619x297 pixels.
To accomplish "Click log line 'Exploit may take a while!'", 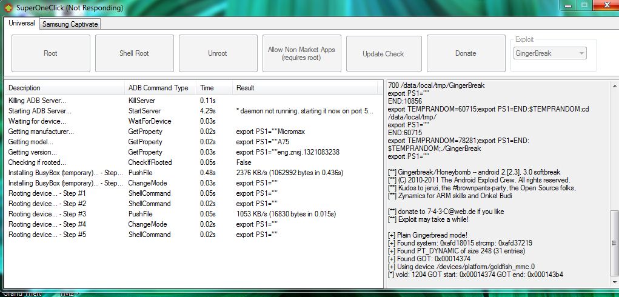I will (428, 219).
